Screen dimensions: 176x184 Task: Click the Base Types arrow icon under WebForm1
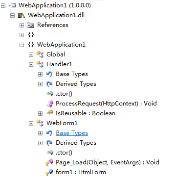[49, 133]
